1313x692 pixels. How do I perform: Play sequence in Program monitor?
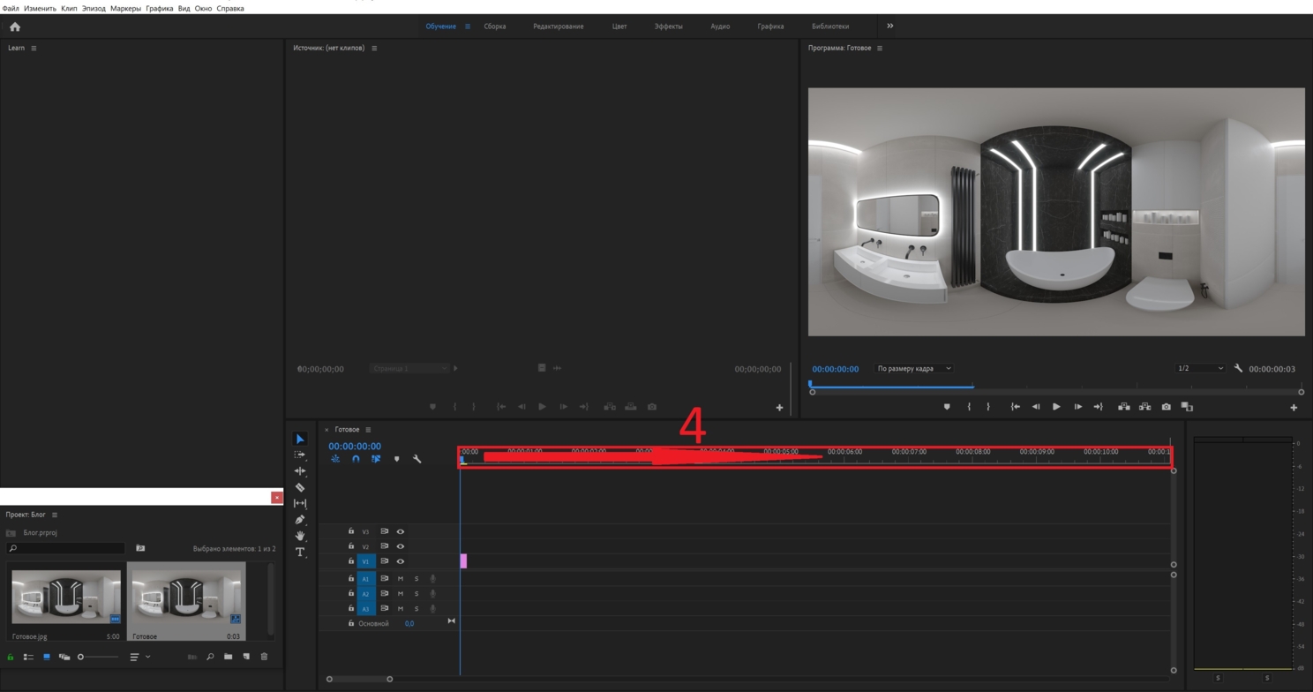(1056, 407)
